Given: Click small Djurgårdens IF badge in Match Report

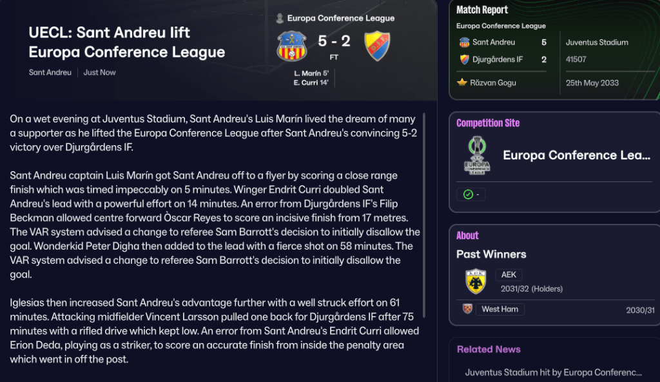Looking at the screenshot, I should (464, 59).
